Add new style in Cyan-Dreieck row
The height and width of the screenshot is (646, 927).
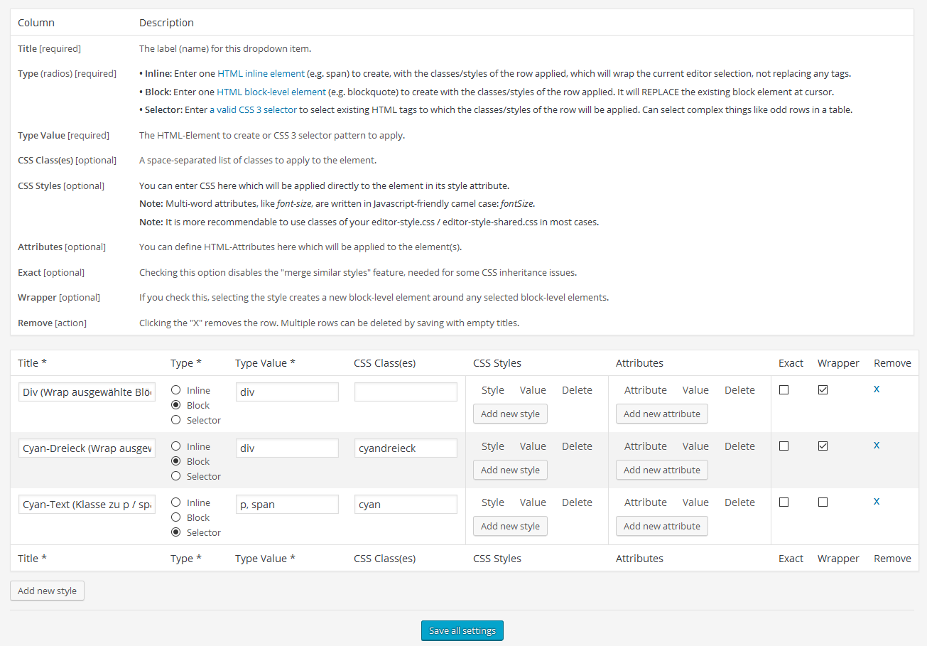(x=510, y=470)
